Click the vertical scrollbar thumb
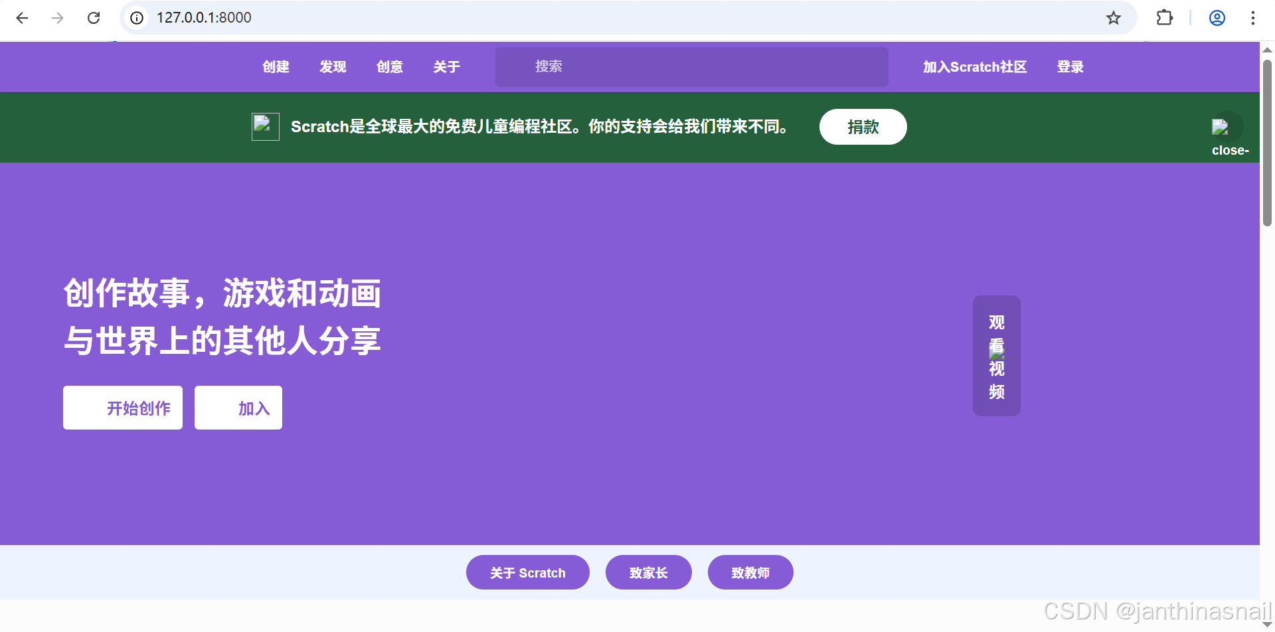Image resolution: width=1275 pixels, height=632 pixels. coord(1267,143)
